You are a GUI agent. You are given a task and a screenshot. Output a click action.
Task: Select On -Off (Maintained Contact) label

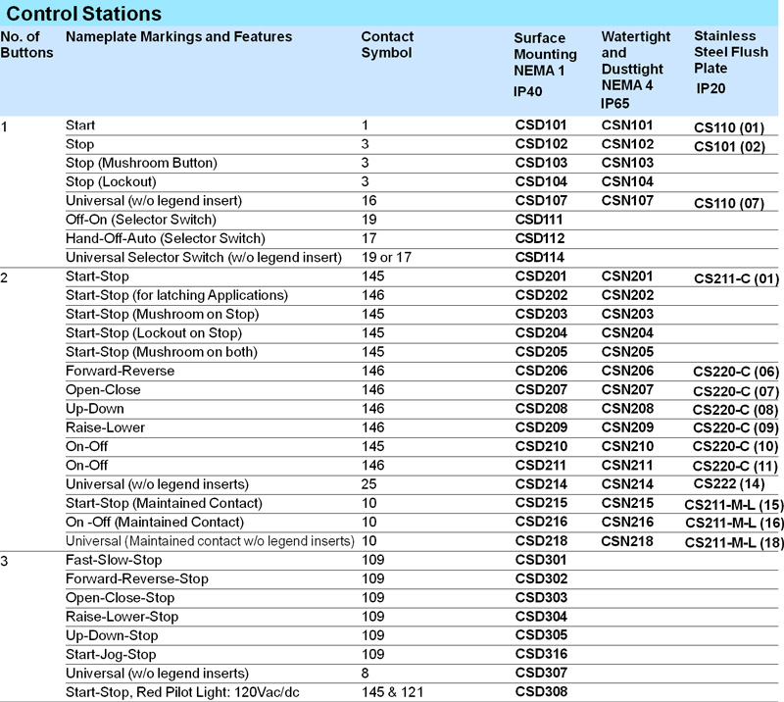click(155, 523)
